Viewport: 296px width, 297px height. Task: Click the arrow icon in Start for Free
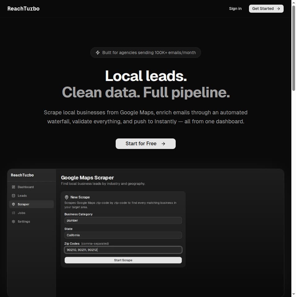[x=163, y=144]
